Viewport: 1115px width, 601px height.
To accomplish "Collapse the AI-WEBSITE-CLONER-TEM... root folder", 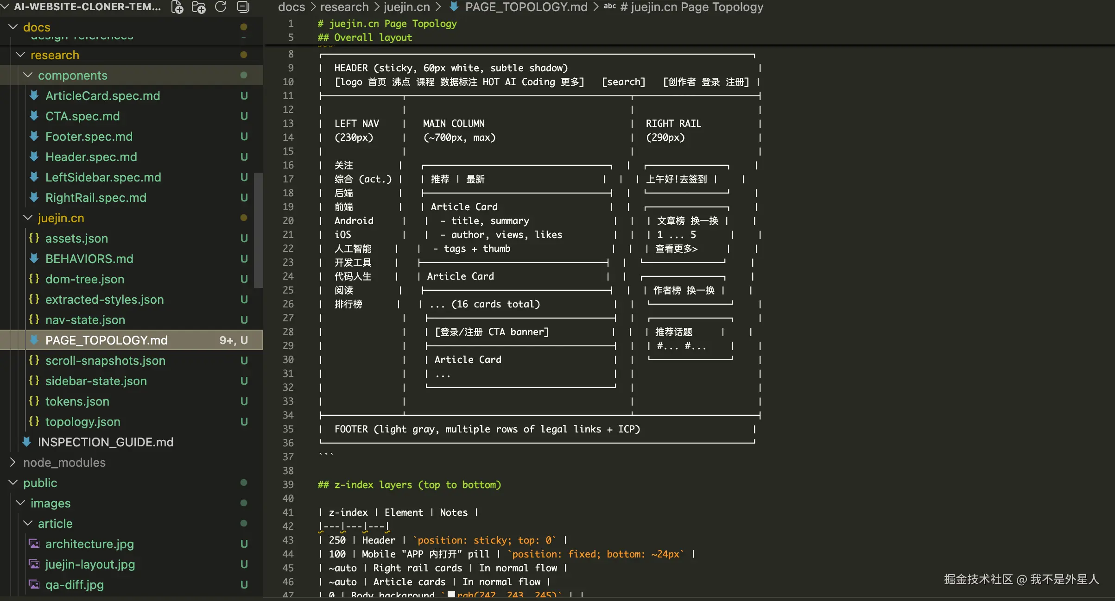I will coord(6,6).
